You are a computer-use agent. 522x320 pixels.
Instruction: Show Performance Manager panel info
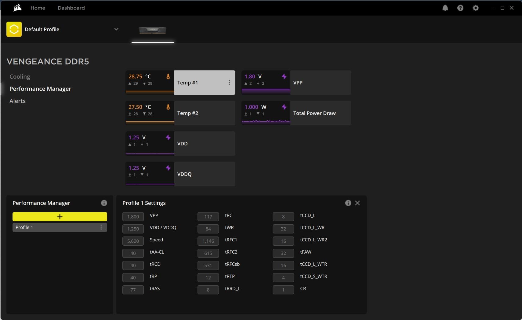(104, 203)
